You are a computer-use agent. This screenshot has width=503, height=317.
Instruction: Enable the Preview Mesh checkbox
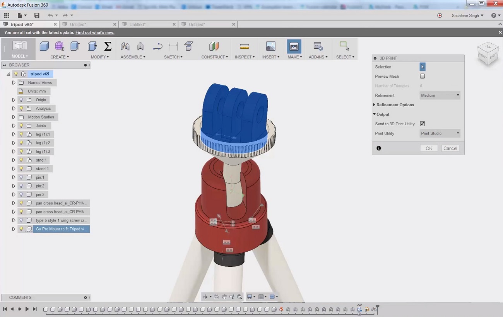tap(422, 76)
